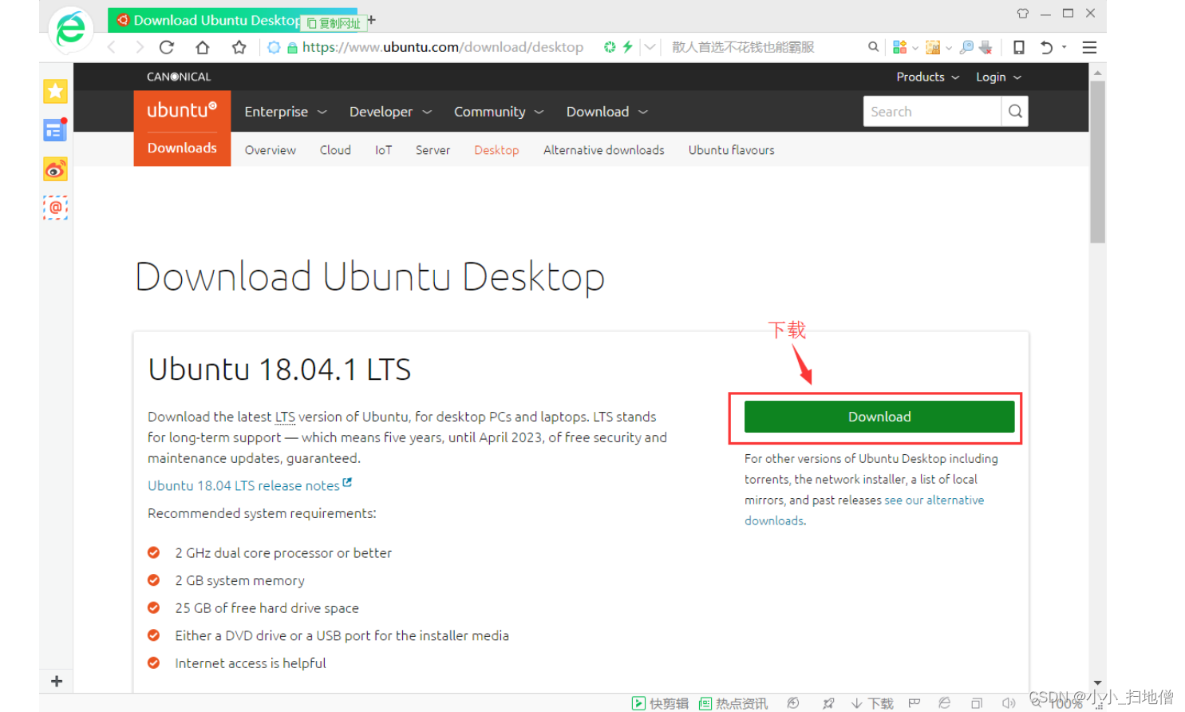Screen dimensions: 1185x712
Task: Open 快剪辑 in the status bar
Action: click(660, 703)
